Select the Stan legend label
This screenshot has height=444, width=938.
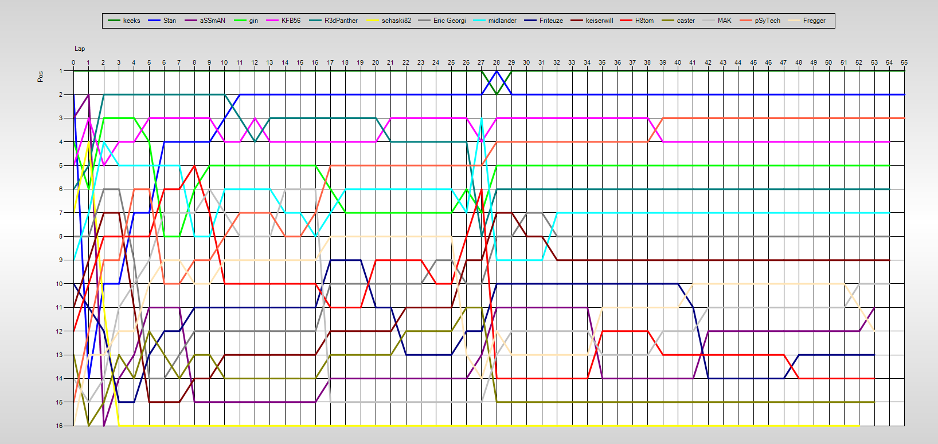pos(170,21)
